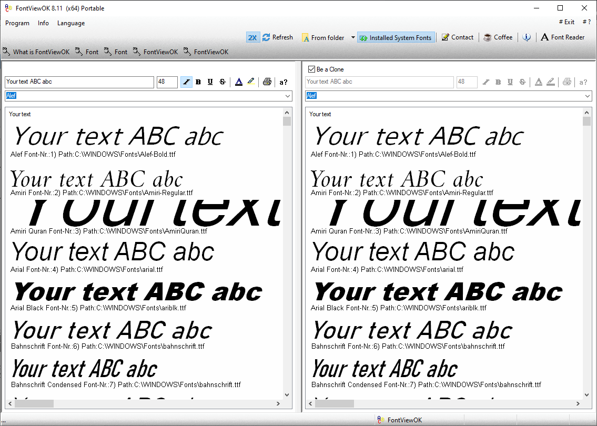Image resolution: width=597 pixels, height=426 pixels.
Task: Click the disabled print icon in right panel
Action: [567, 82]
